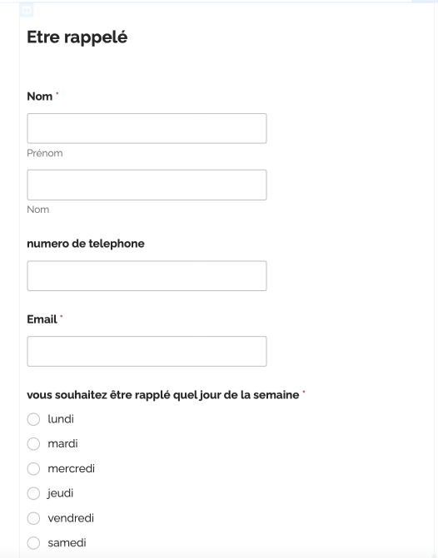The height and width of the screenshot is (558, 438).
Task: Click the column handle icon above the form
Action: (x=27, y=10)
